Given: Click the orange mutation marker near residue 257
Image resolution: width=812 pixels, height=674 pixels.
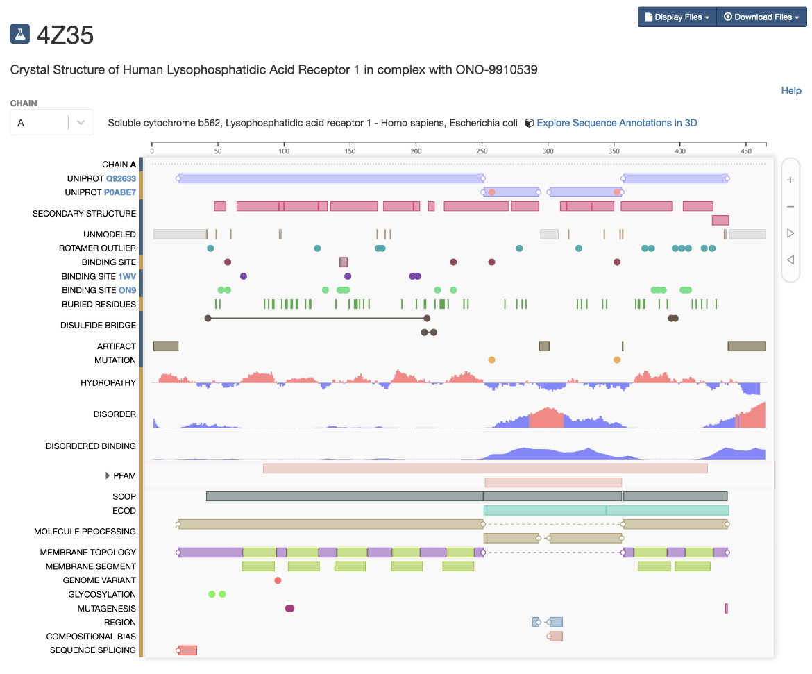Looking at the screenshot, I should (x=491, y=360).
